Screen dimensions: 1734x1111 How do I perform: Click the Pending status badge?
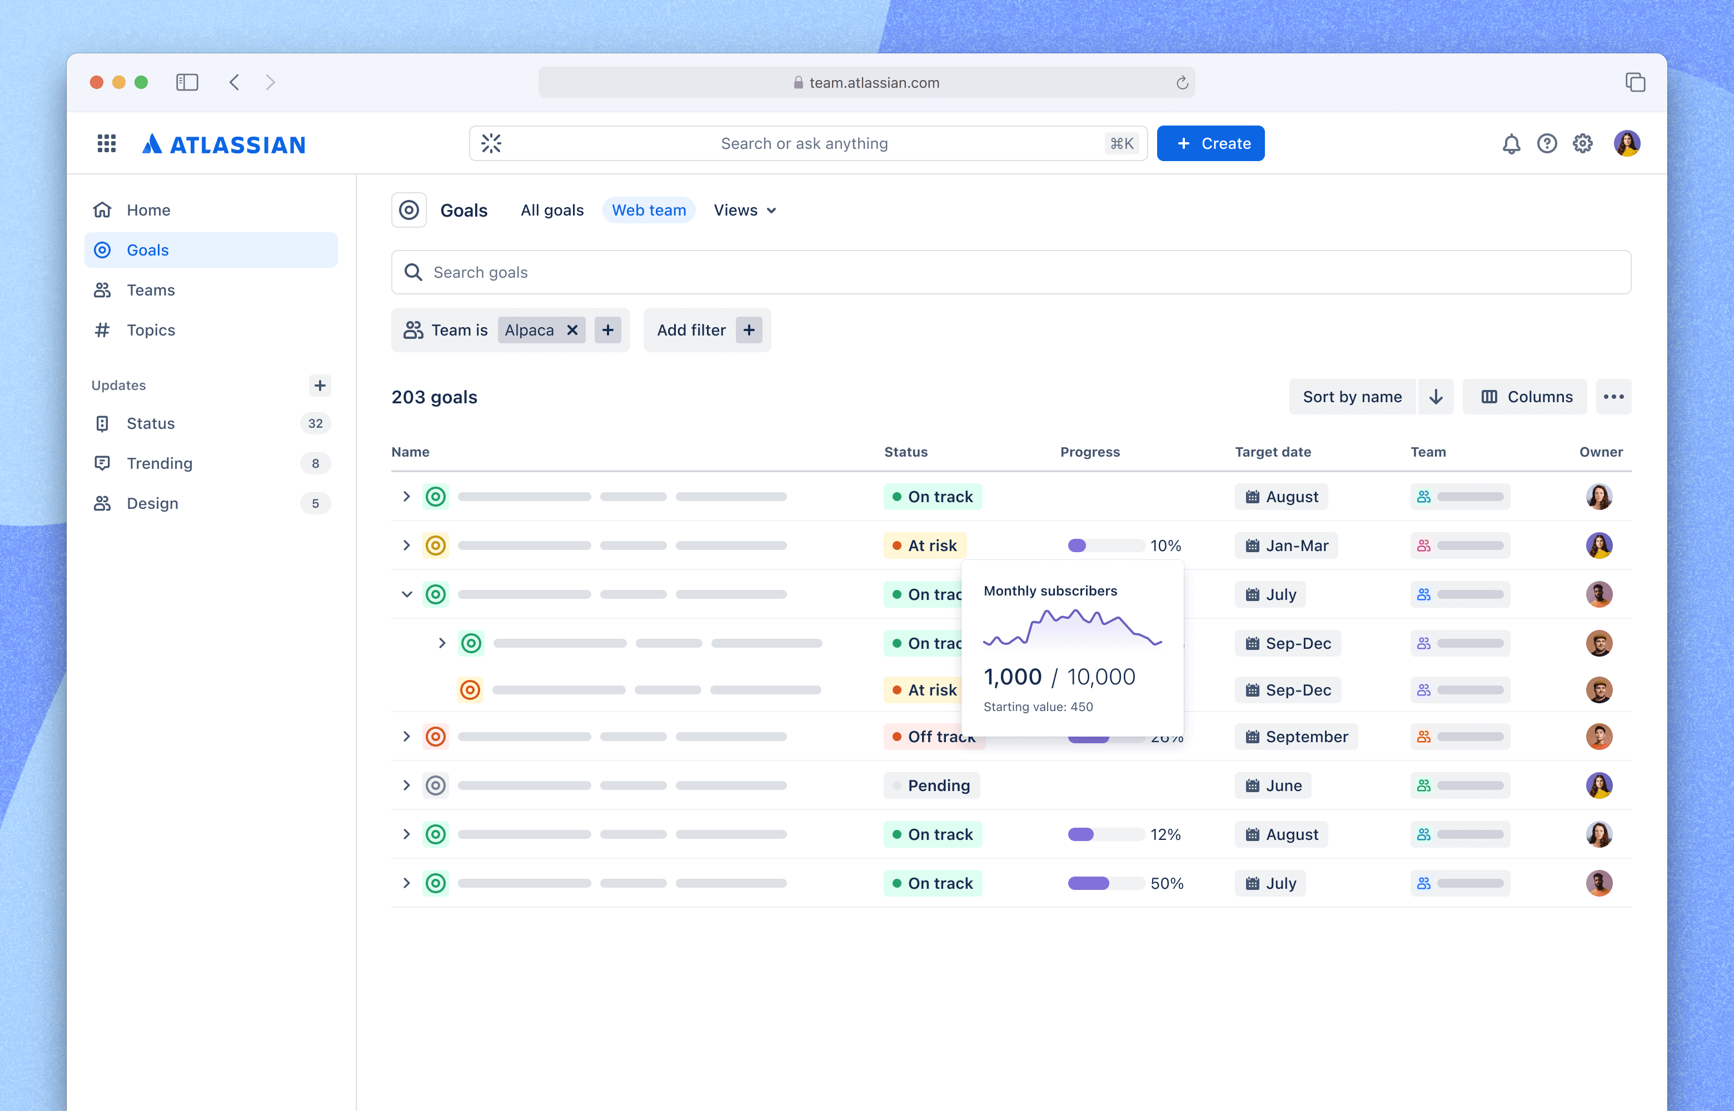click(933, 785)
